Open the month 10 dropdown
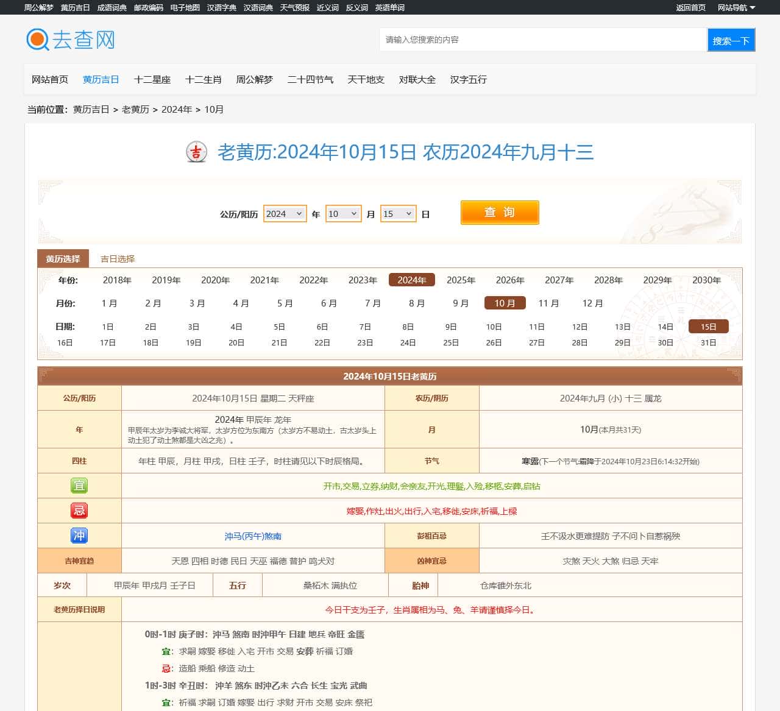780x711 pixels. tap(343, 214)
